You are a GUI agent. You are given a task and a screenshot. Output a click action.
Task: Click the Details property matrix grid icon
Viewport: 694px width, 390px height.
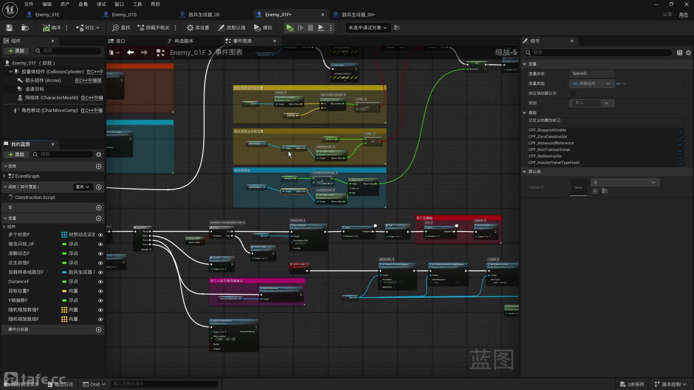680,53
